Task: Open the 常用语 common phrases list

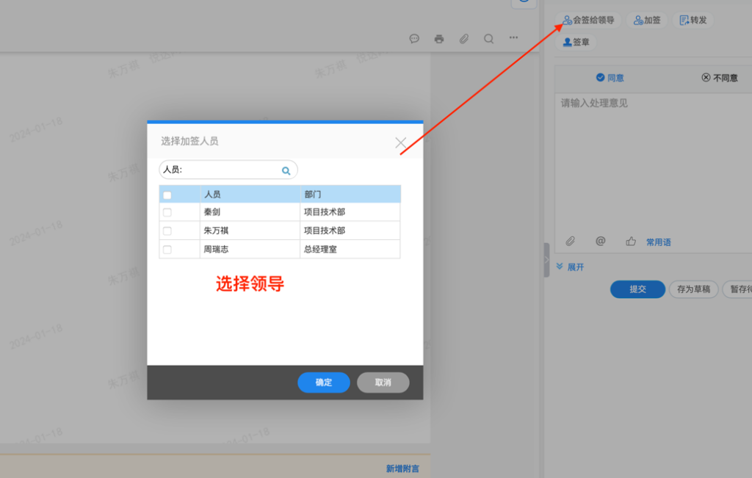Action: click(659, 242)
